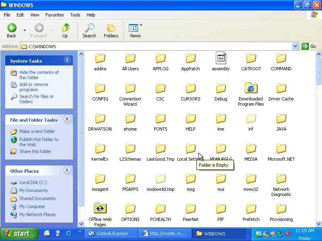Viewport: 322px width, 241px height.
Task: Open My Documents in Other Places
Action: [x=33, y=190]
